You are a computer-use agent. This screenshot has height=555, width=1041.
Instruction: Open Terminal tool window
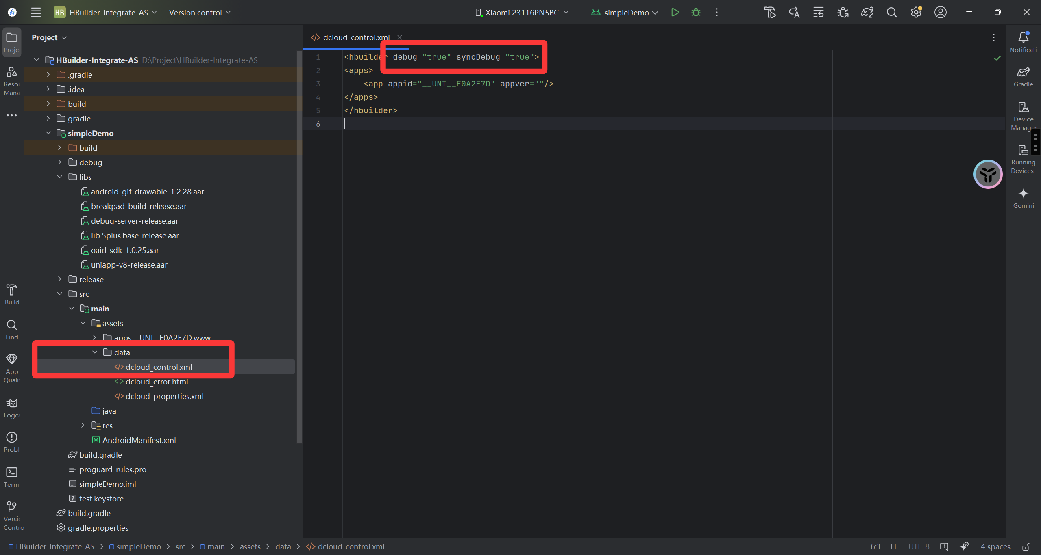click(12, 477)
